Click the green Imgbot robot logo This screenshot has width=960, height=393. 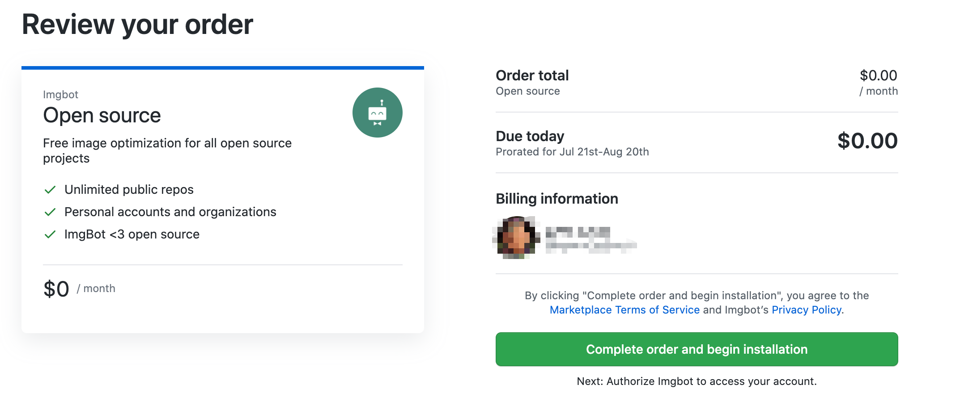point(377,113)
